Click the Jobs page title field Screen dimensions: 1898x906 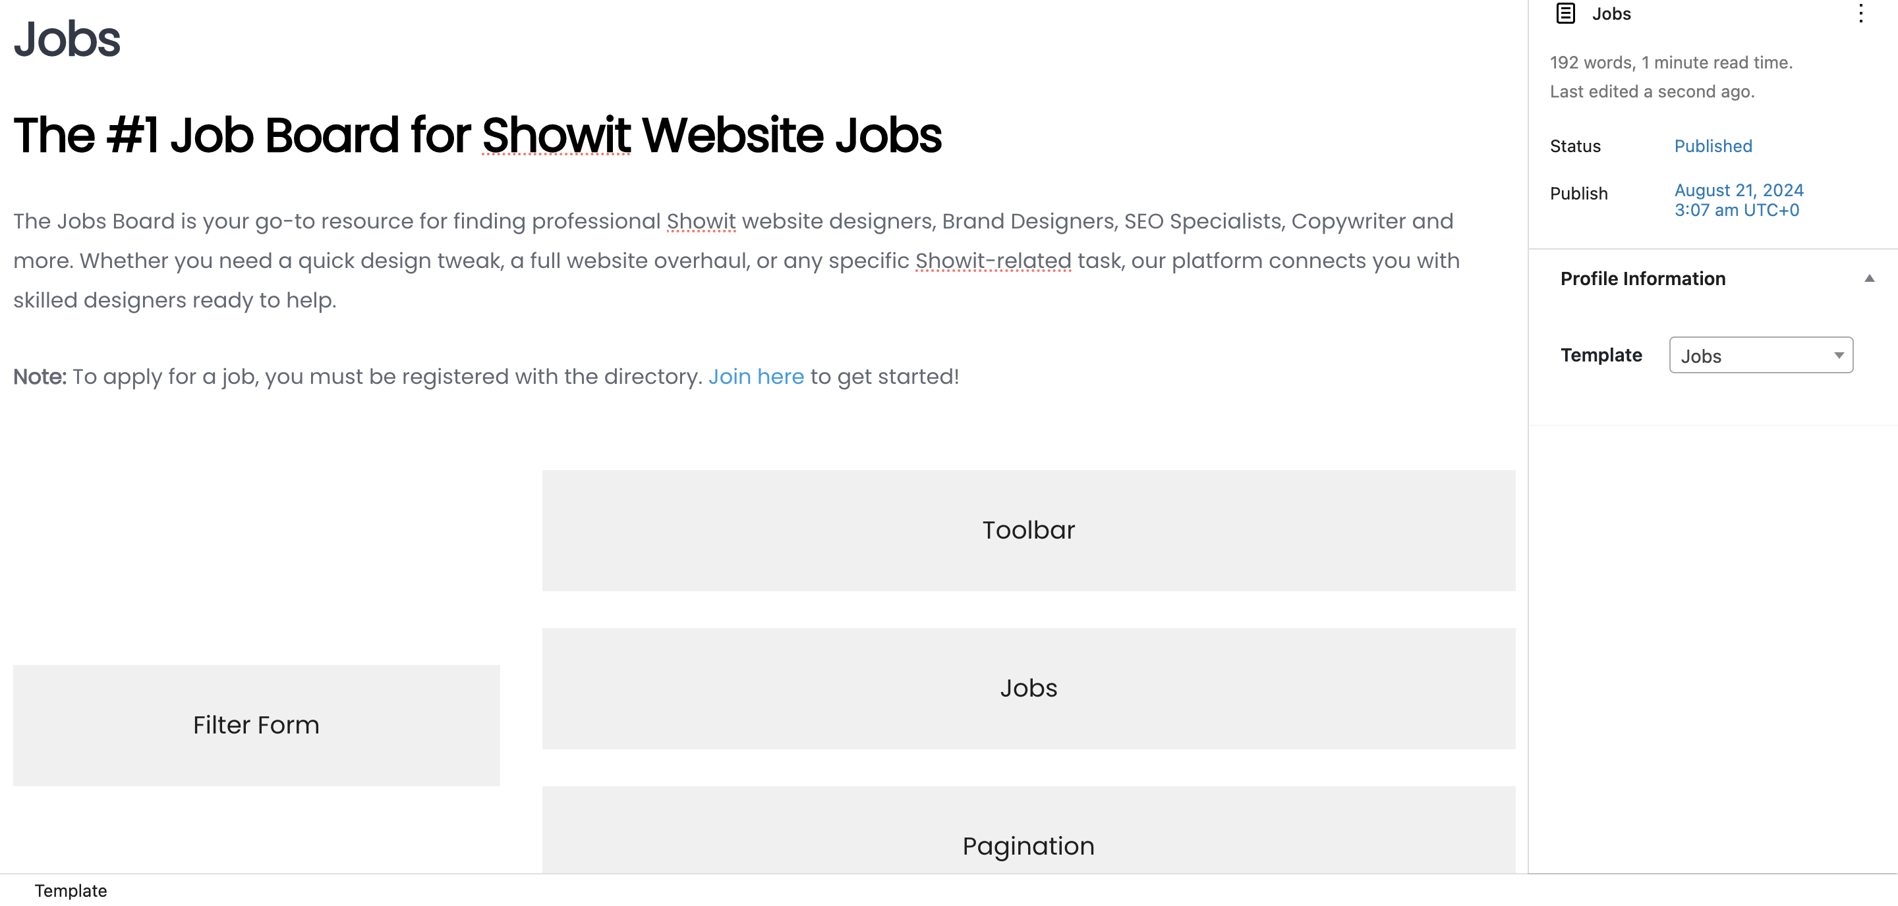67,38
